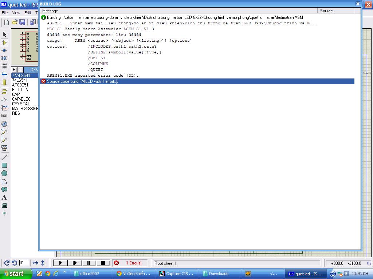Select the Virtual Instruments tool

click(4, 148)
